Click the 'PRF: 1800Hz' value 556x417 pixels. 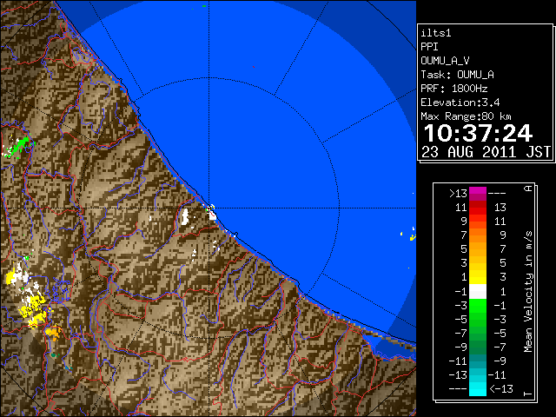pos(454,89)
